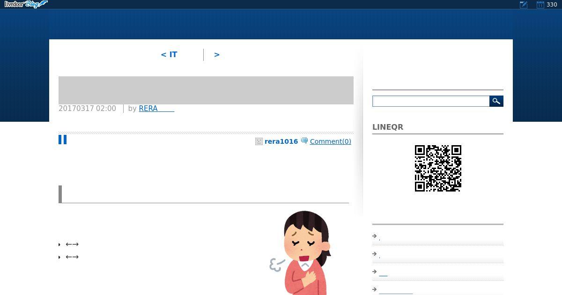
Task: Open the third sidebar list link
Action: 383,273
